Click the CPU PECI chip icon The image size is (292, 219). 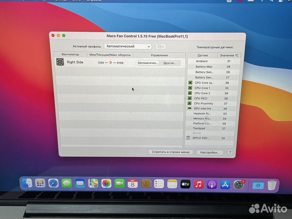pos(189,98)
